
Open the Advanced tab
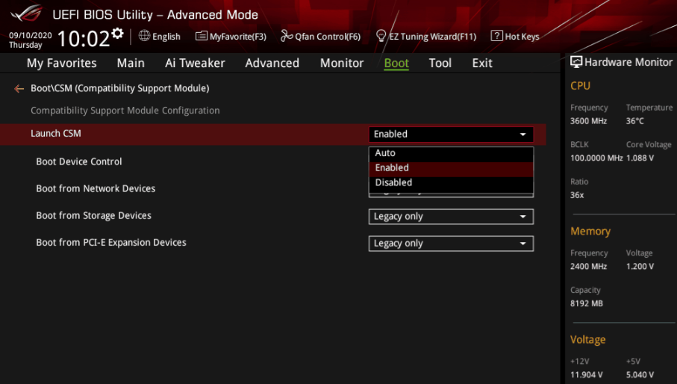pos(272,63)
